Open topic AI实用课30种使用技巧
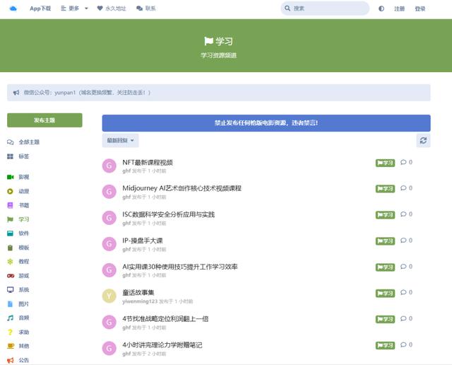Image resolution: width=452 pixels, height=365 pixels. pos(180,267)
